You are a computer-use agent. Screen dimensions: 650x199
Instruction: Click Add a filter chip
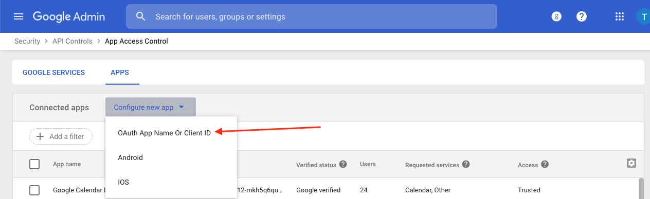pyautogui.click(x=61, y=136)
